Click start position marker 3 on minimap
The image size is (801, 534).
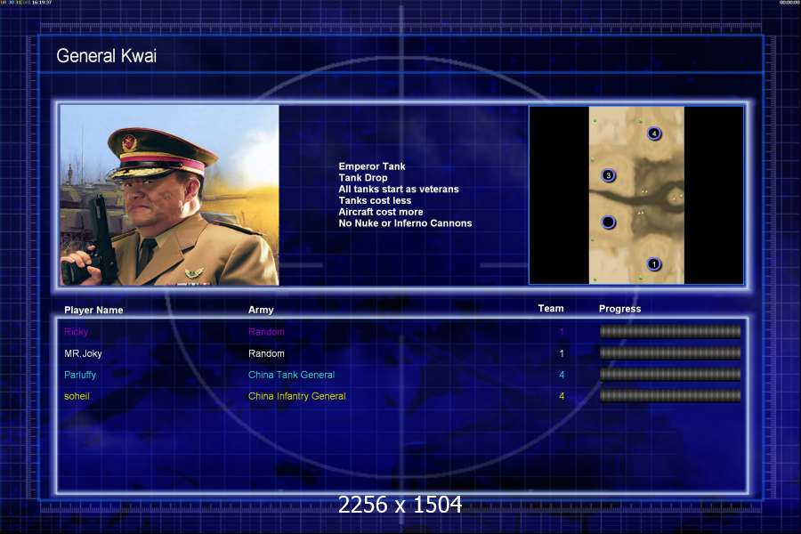(x=608, y=175)
